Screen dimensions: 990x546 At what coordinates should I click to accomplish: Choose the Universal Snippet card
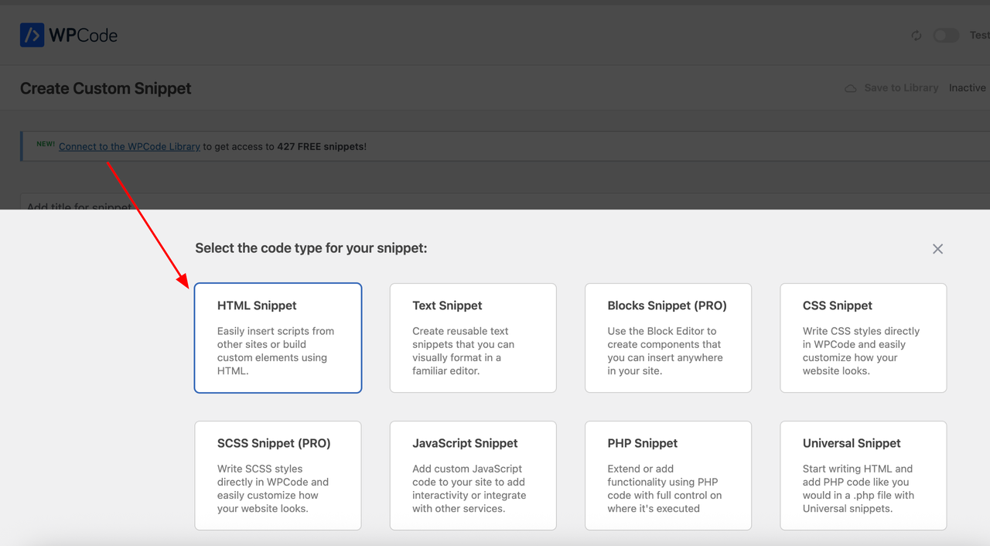tap(862, 475)
